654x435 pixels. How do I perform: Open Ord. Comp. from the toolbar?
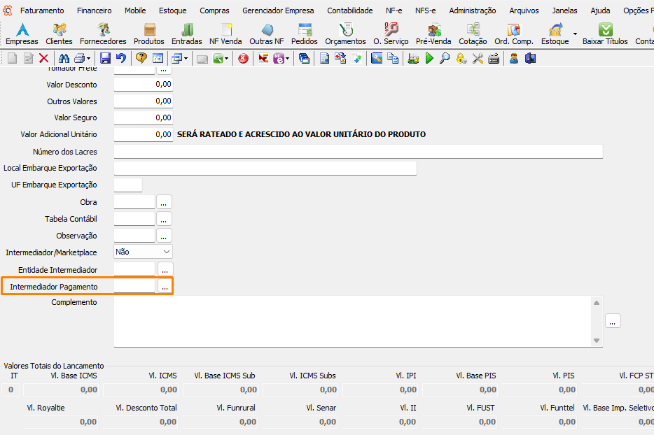(514, 34)
